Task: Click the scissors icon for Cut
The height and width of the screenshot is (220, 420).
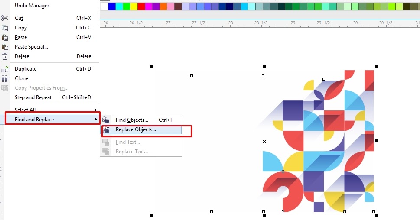Action: 5,18
